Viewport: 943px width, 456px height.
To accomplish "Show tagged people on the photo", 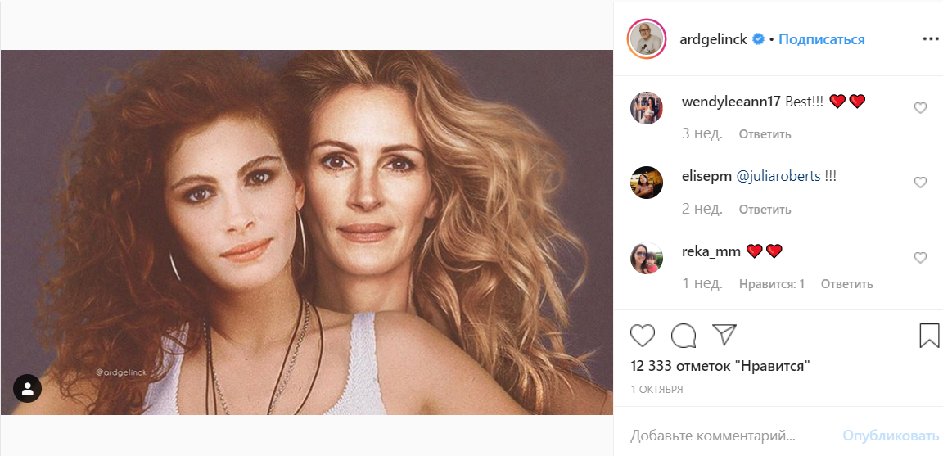I will pos(27,389).
